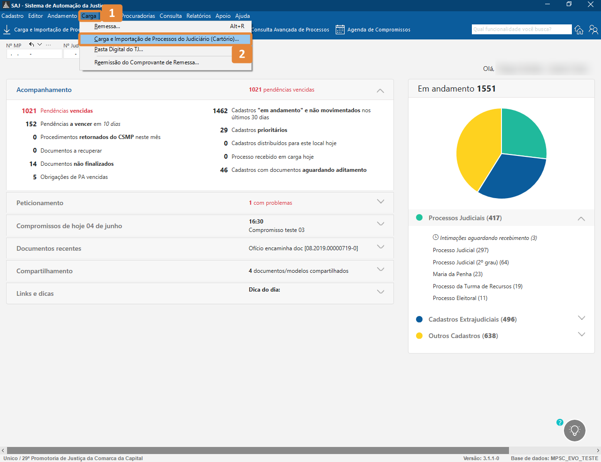Choose Carga e Importação de Processos do Judiciário (Cartório)

tap(166, 39)
